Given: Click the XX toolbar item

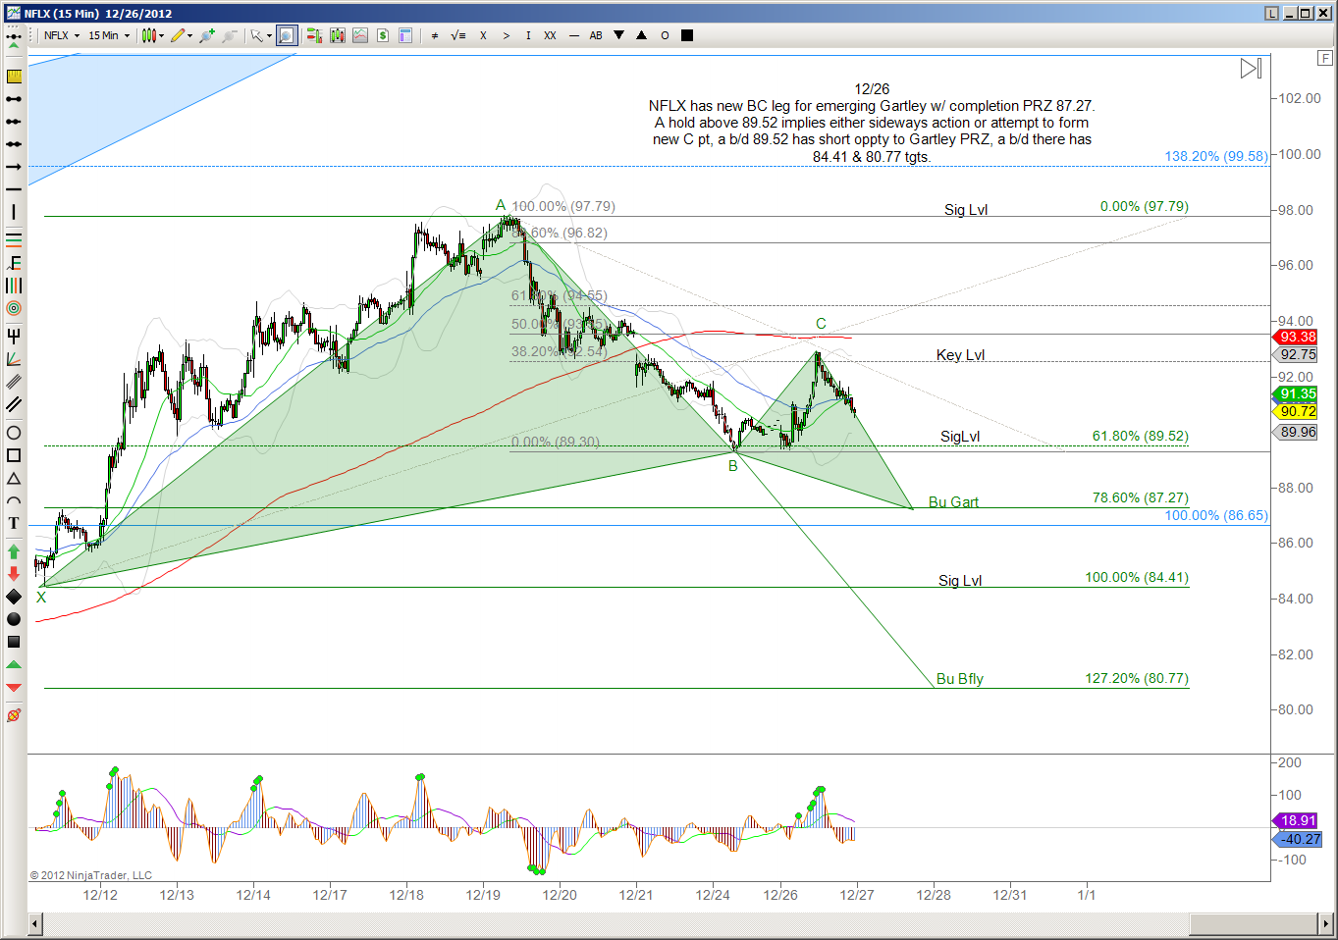Looking at the screenshot, I should coord(550,35).
